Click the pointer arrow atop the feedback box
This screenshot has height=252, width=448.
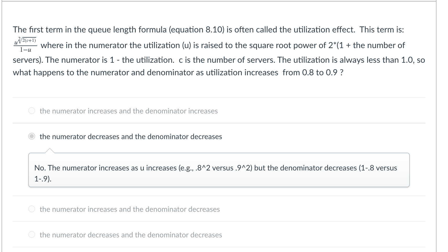click(50, 150)
